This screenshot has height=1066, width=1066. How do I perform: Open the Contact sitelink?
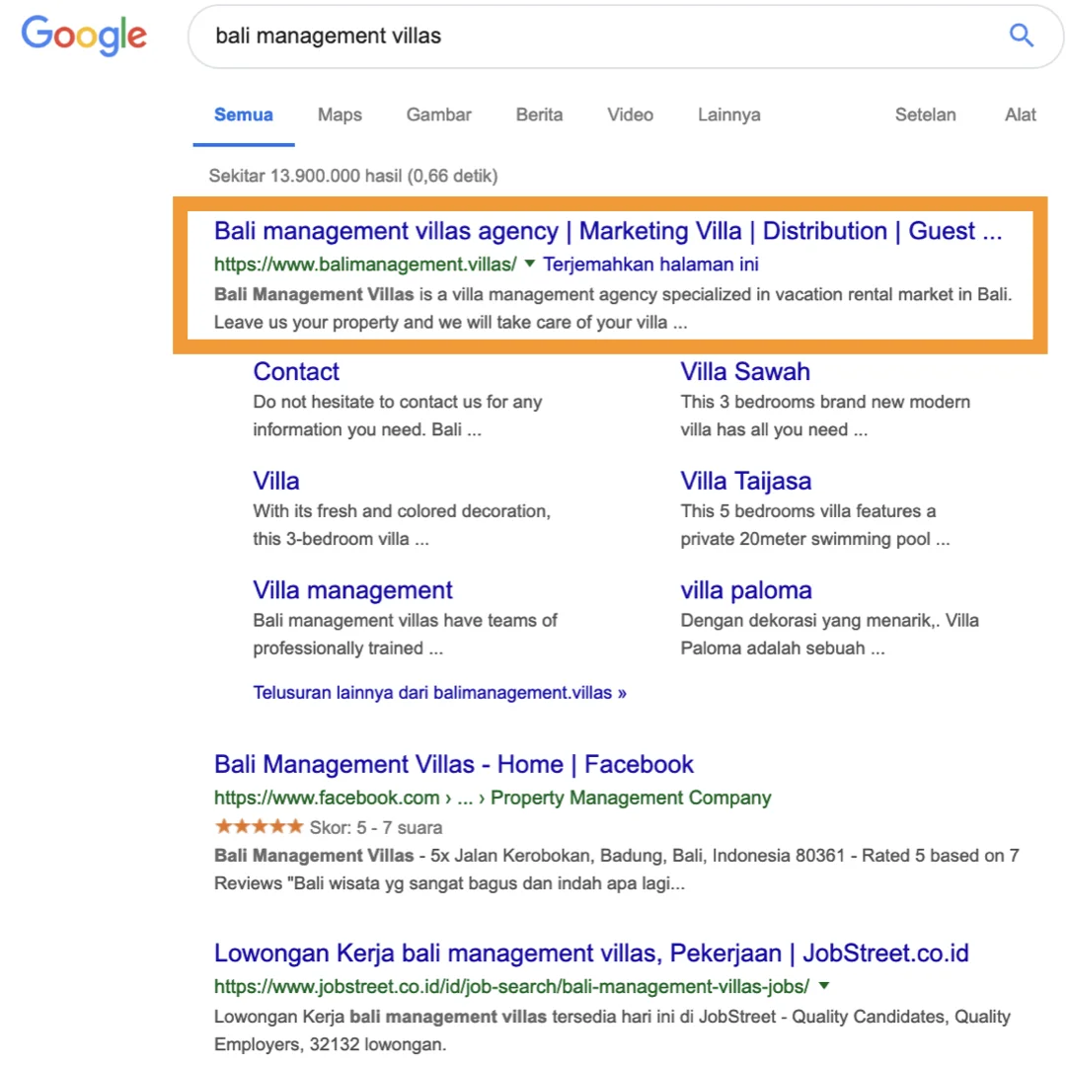296,372
